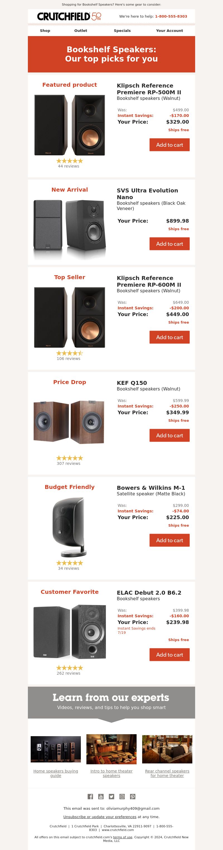The image size is (223, 850).
Task: Open the YouTube social icon
Action: (101, 797)
